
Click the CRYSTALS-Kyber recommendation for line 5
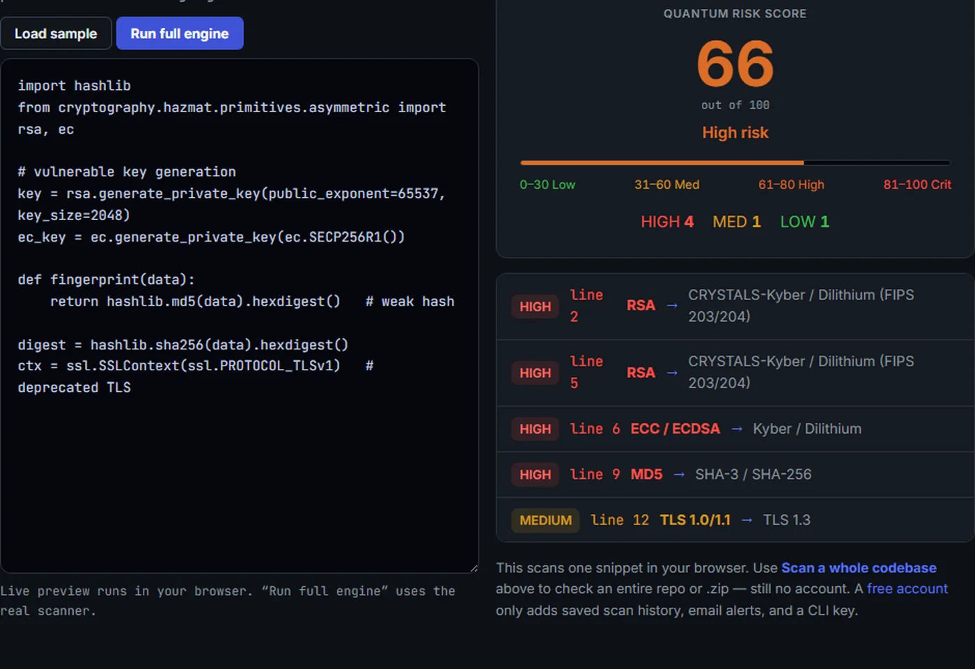coord(801,372)
